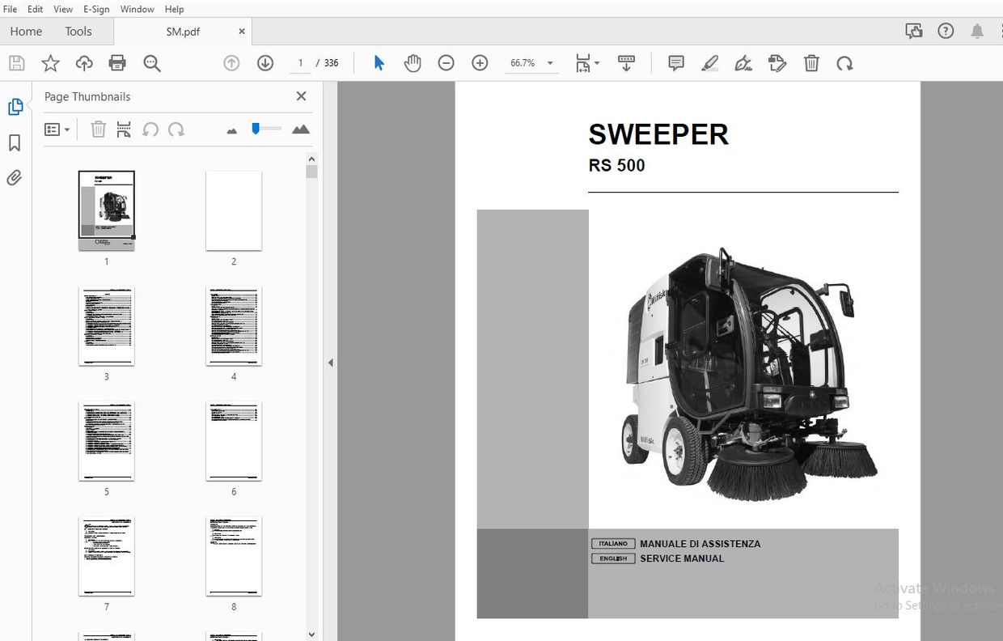Add a sticky note comment
Image resolution: width=1003 pixels, height=641 pixels.
675,62
